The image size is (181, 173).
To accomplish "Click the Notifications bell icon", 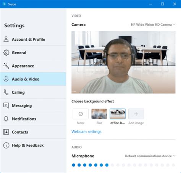I will pos(6,119).
